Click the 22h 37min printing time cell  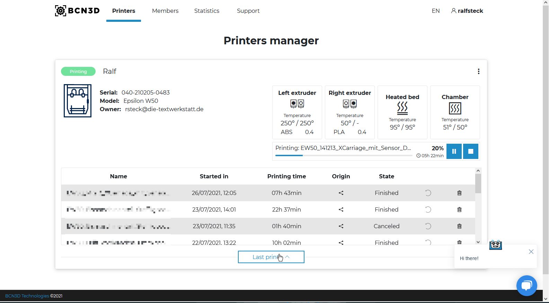click(x=286, y=210)
